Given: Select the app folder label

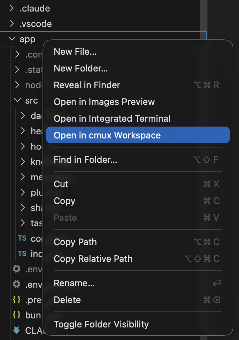Looking at the screenshot, I should pos(27,39).
